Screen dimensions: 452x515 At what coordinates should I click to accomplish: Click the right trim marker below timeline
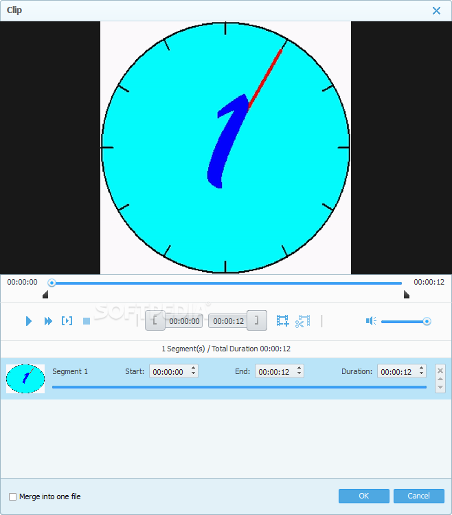click(x=407, y=294)
